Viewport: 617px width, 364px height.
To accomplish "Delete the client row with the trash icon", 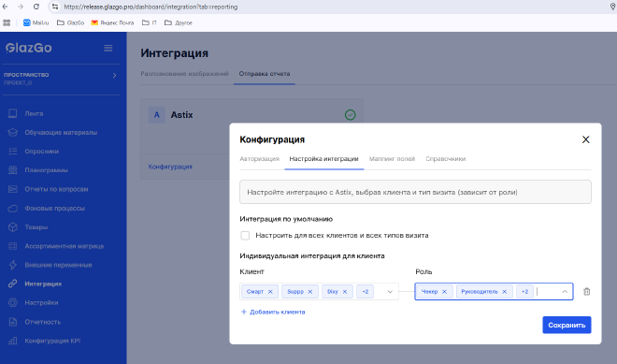I will click(587, 292).
